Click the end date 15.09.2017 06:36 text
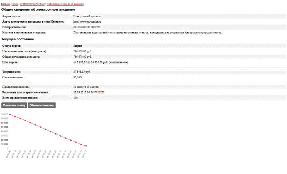The image size is (287, 174). 83,93
